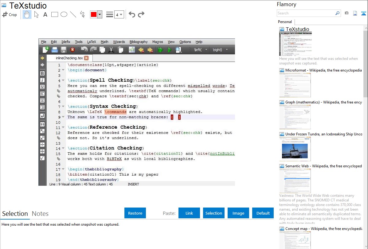Click the $$ math mode sidebar icon

pos(42,124)
